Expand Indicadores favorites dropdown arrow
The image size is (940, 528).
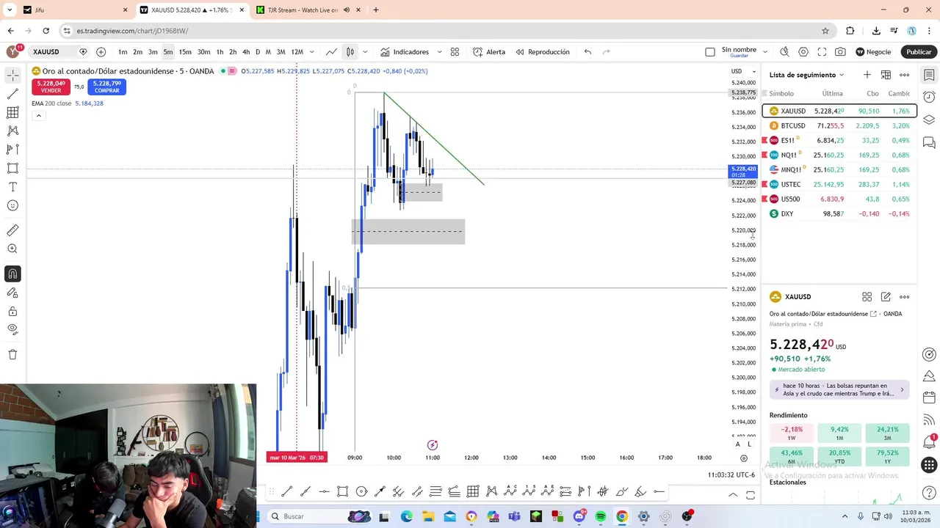point(439,52)
